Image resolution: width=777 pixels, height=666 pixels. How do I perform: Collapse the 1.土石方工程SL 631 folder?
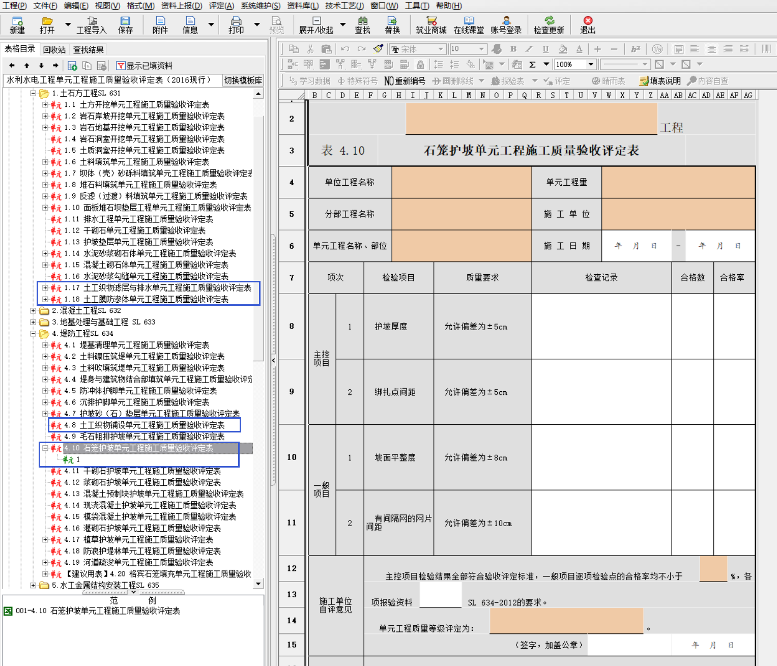pos(33,93)
